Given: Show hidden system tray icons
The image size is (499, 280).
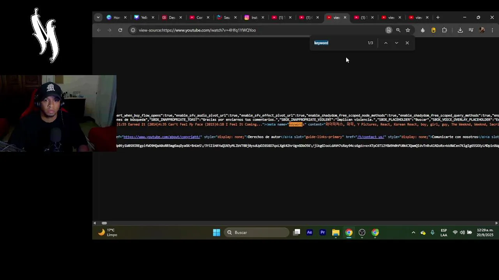Looking at the screenshot, I should coord(413,233).
